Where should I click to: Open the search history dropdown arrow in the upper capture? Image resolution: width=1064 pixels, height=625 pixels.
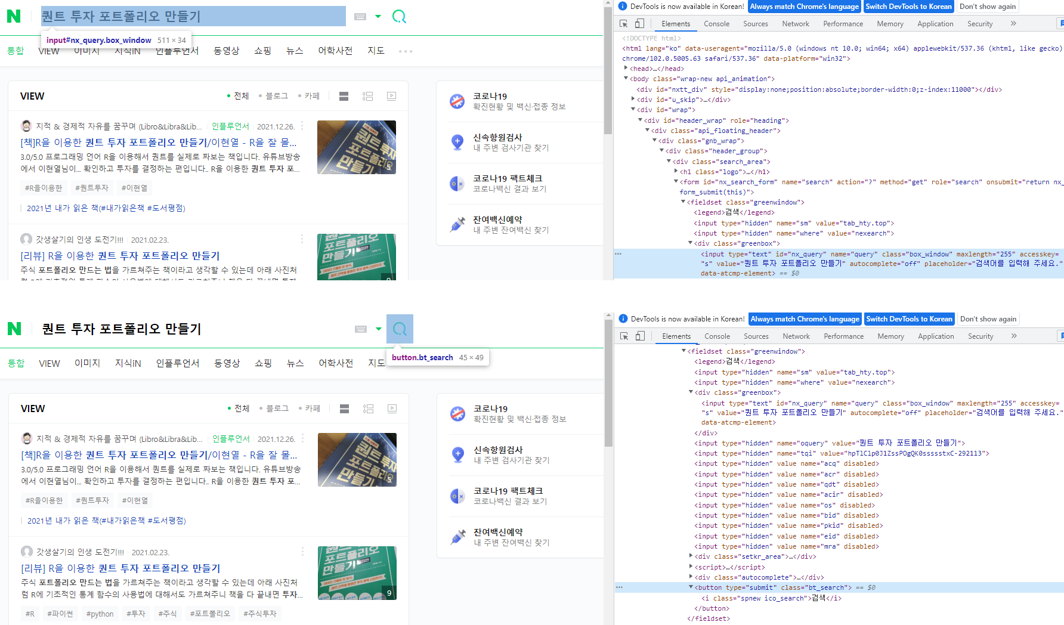click(x=378, y=17)
